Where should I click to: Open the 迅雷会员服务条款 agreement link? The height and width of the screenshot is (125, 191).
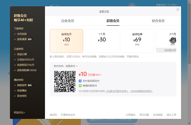(117, 91)
